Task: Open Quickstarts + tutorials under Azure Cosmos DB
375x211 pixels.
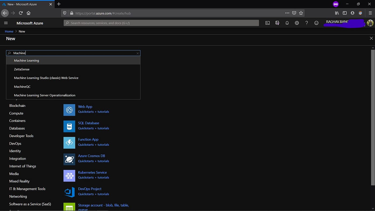Action: pos(93,161)
